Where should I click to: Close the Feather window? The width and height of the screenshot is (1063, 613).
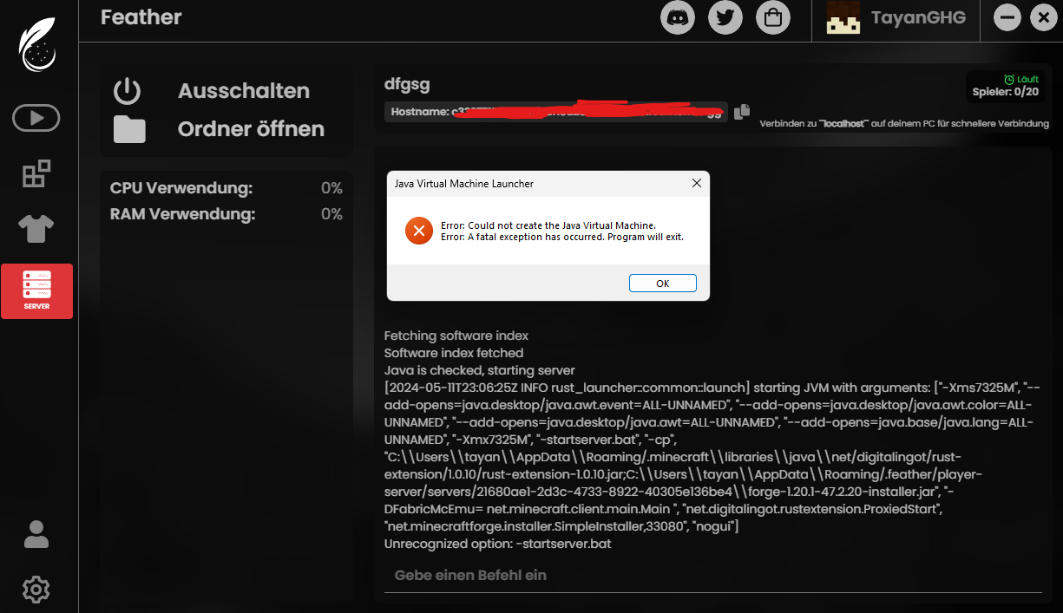[x=1043, y=17]
